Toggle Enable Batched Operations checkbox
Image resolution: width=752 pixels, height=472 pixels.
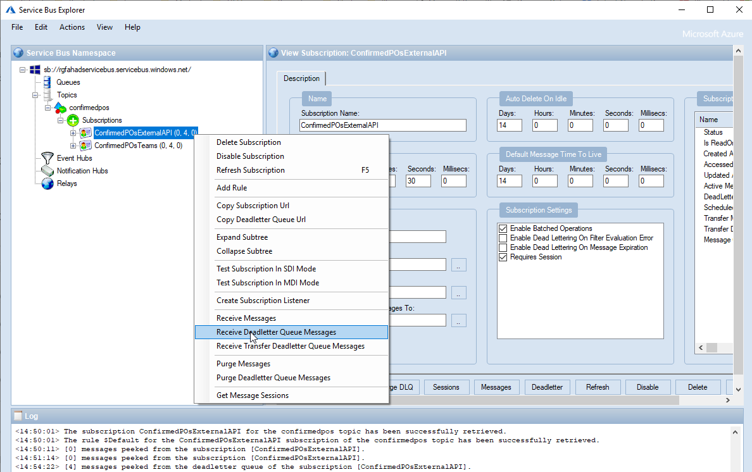click(x=503, y=228)
